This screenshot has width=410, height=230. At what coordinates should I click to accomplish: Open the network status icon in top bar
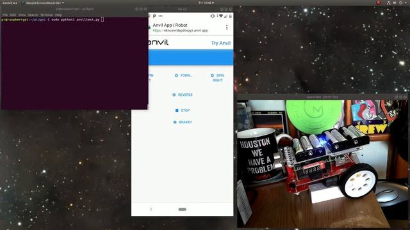(389, 3)
